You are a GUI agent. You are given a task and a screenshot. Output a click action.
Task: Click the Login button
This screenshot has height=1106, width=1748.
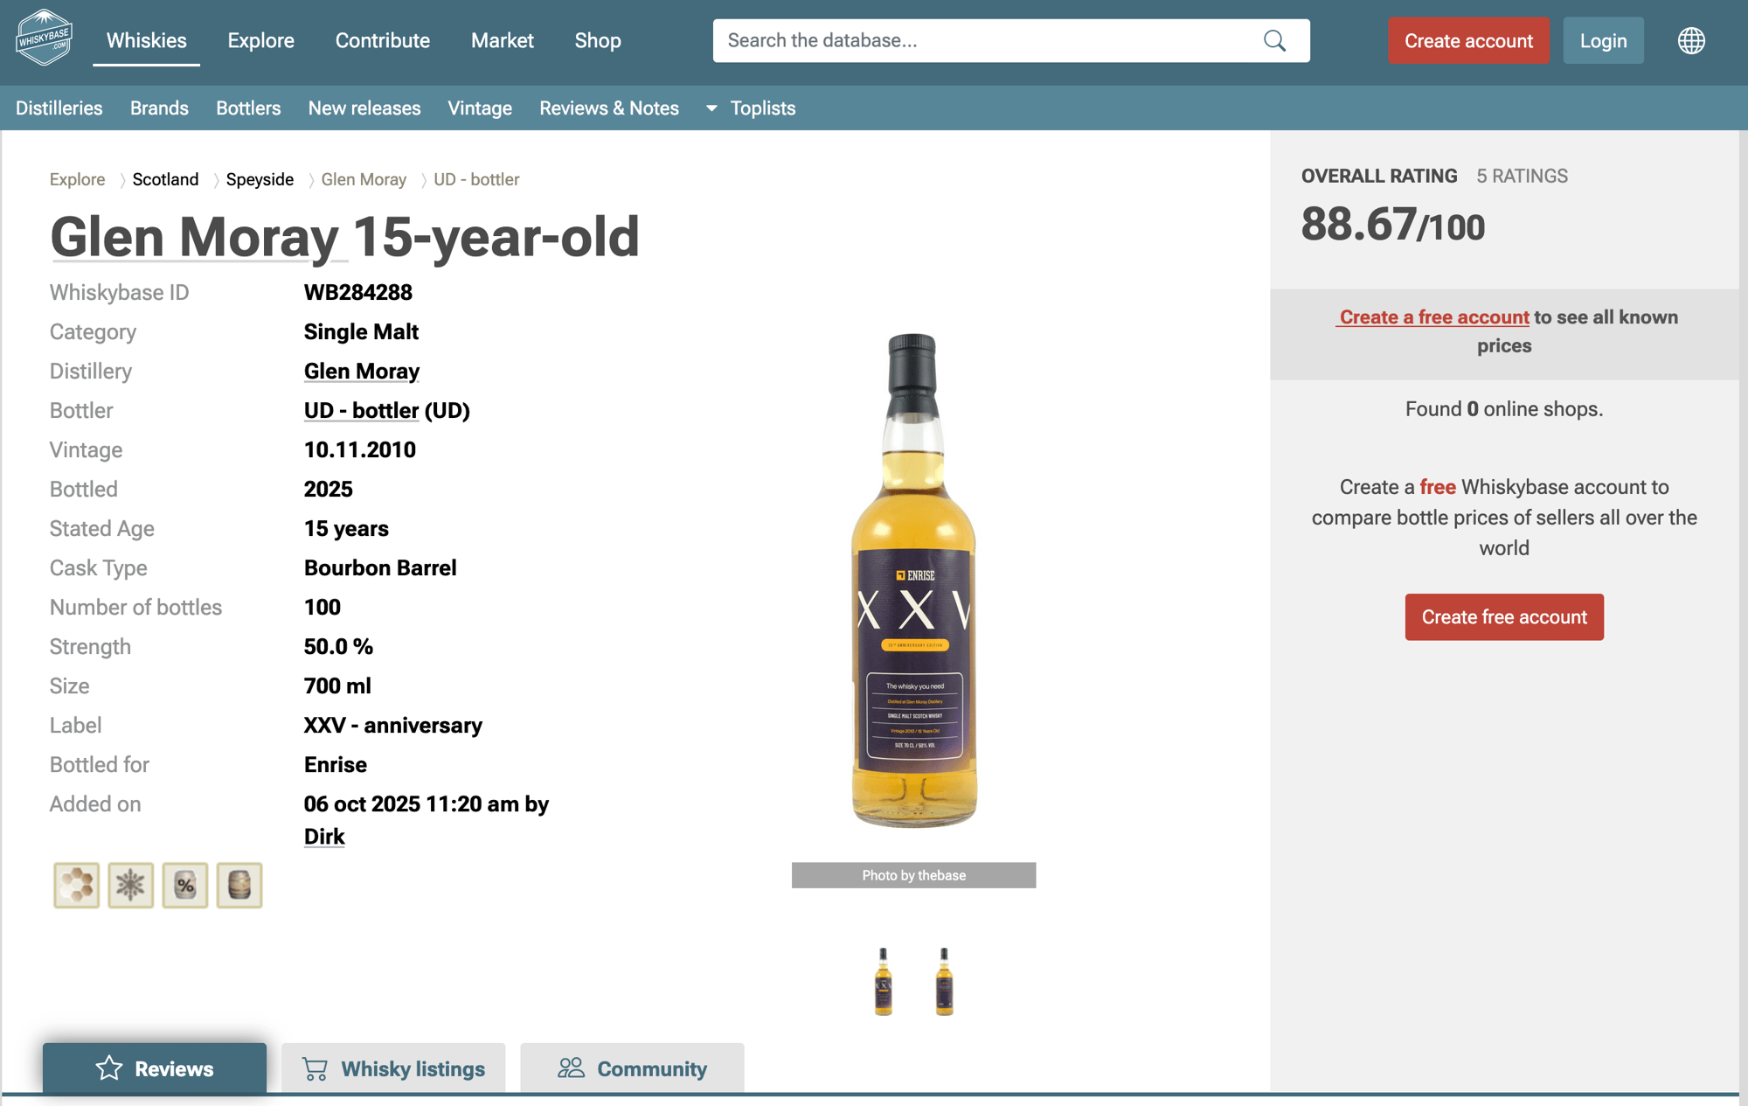[x=1602, y=41]
